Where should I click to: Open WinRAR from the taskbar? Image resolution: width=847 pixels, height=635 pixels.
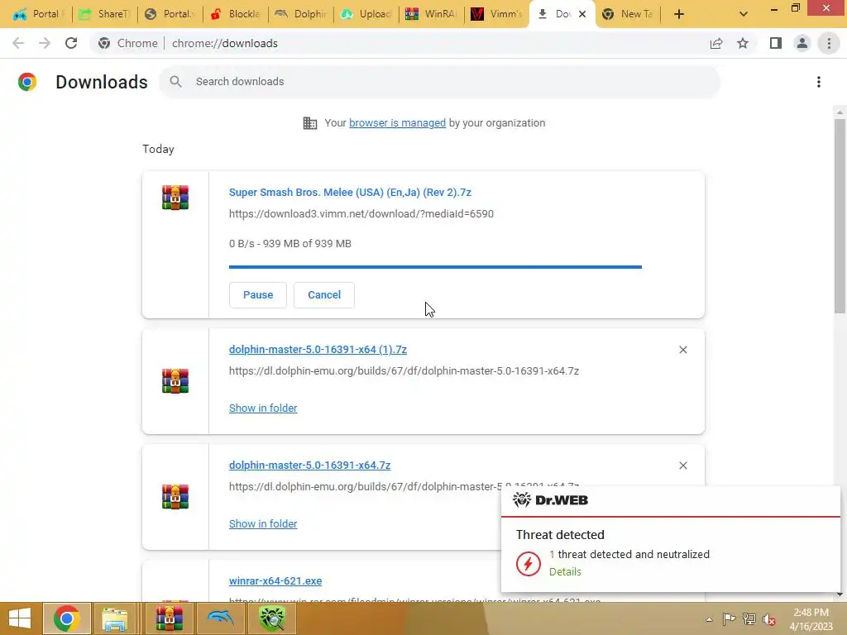tap(169, 618)
